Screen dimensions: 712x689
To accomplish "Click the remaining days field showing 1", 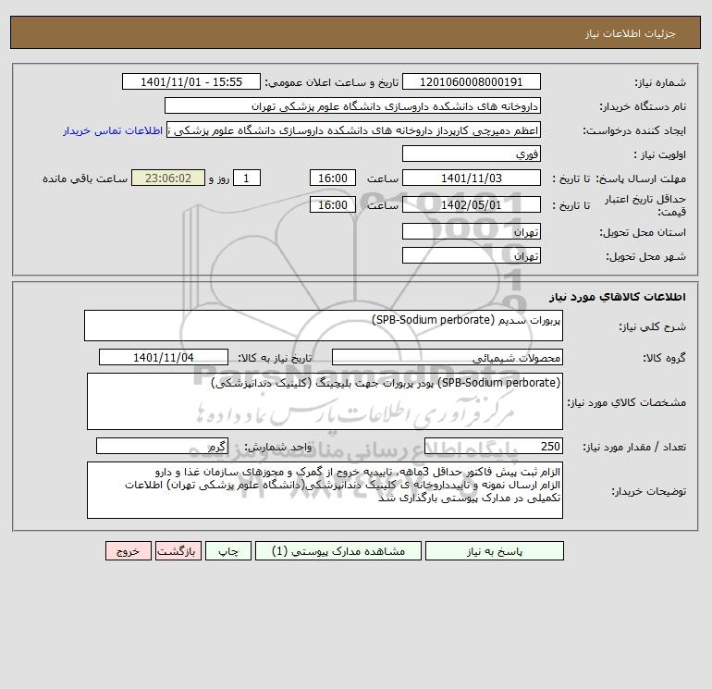I will coord(247,178).
